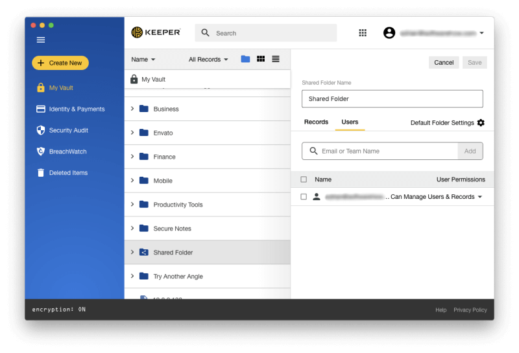Focus the Search field
Viewport: 519px width, 353px height.
(x=266, y=33)
